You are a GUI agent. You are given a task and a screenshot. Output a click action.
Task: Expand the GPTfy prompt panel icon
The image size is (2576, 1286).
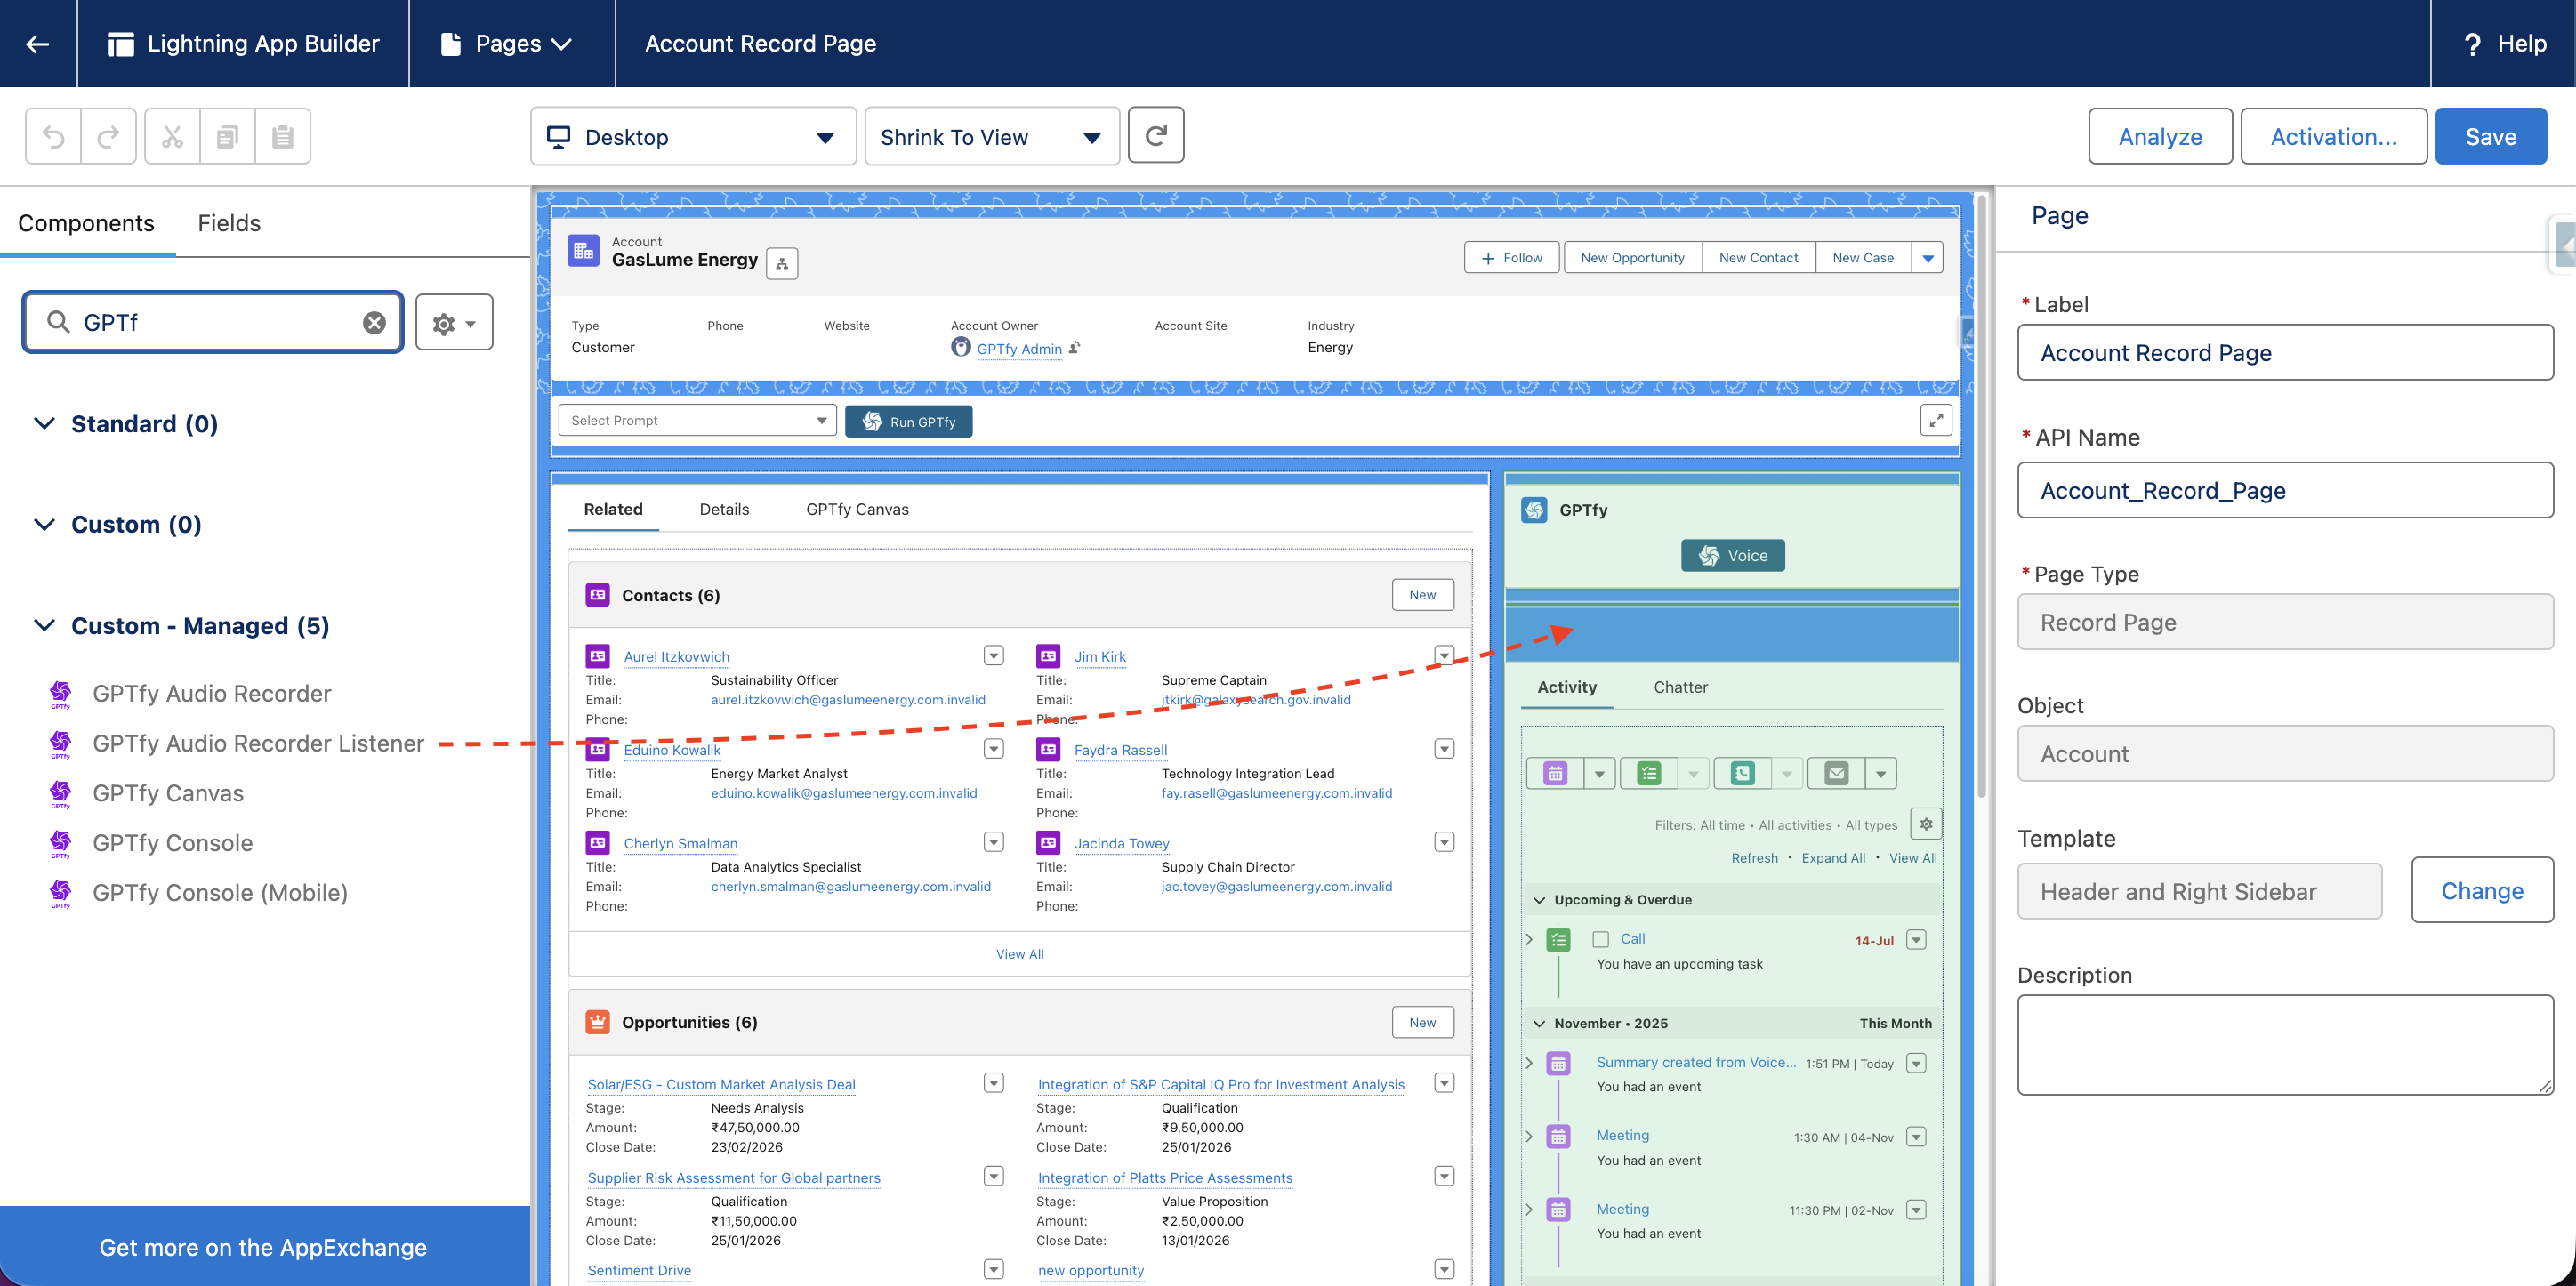[1935, 420]
